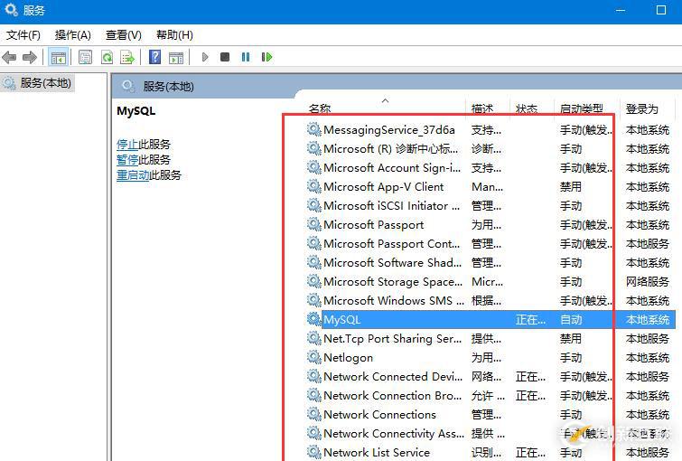Stop the service with the square icon
Image resolution: width=682 pixels, height=461 pixels.
225,57
